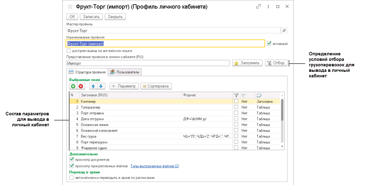Viewport: 371px width, 185px height.
Task: Open the Отбор filter settings
Action: (x=276, y=63)
